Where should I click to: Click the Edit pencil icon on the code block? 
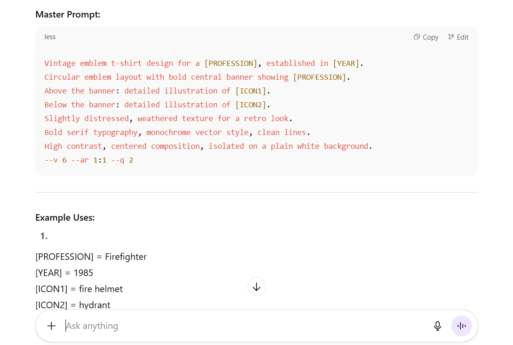pos(451,37)
